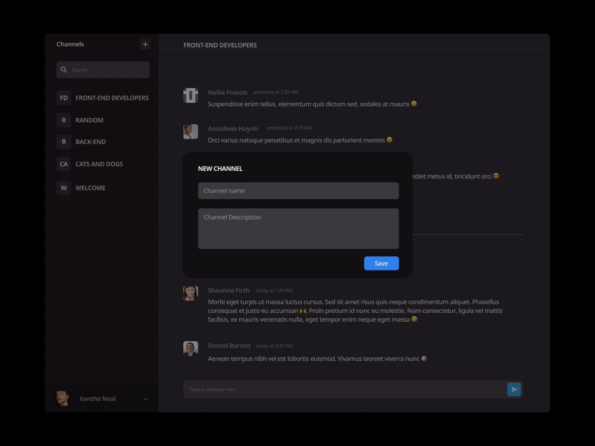Open Shaunna Firth's avatar

click(190, 293)
